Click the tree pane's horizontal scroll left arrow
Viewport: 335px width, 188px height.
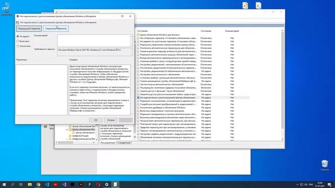(x=57, y=143)
